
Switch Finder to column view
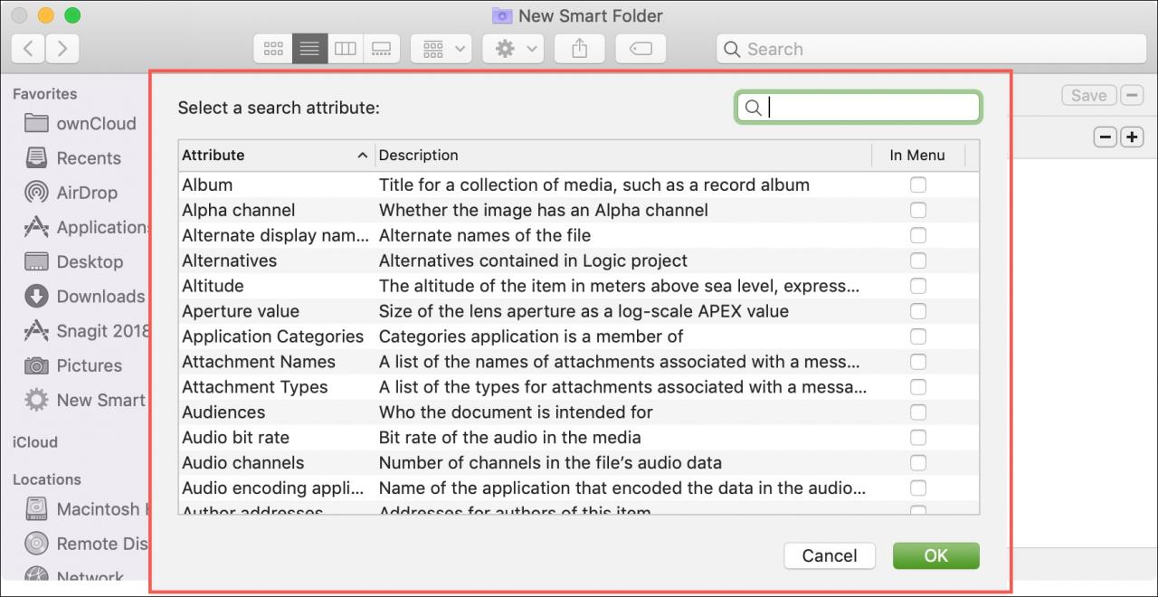coord(346,49)
